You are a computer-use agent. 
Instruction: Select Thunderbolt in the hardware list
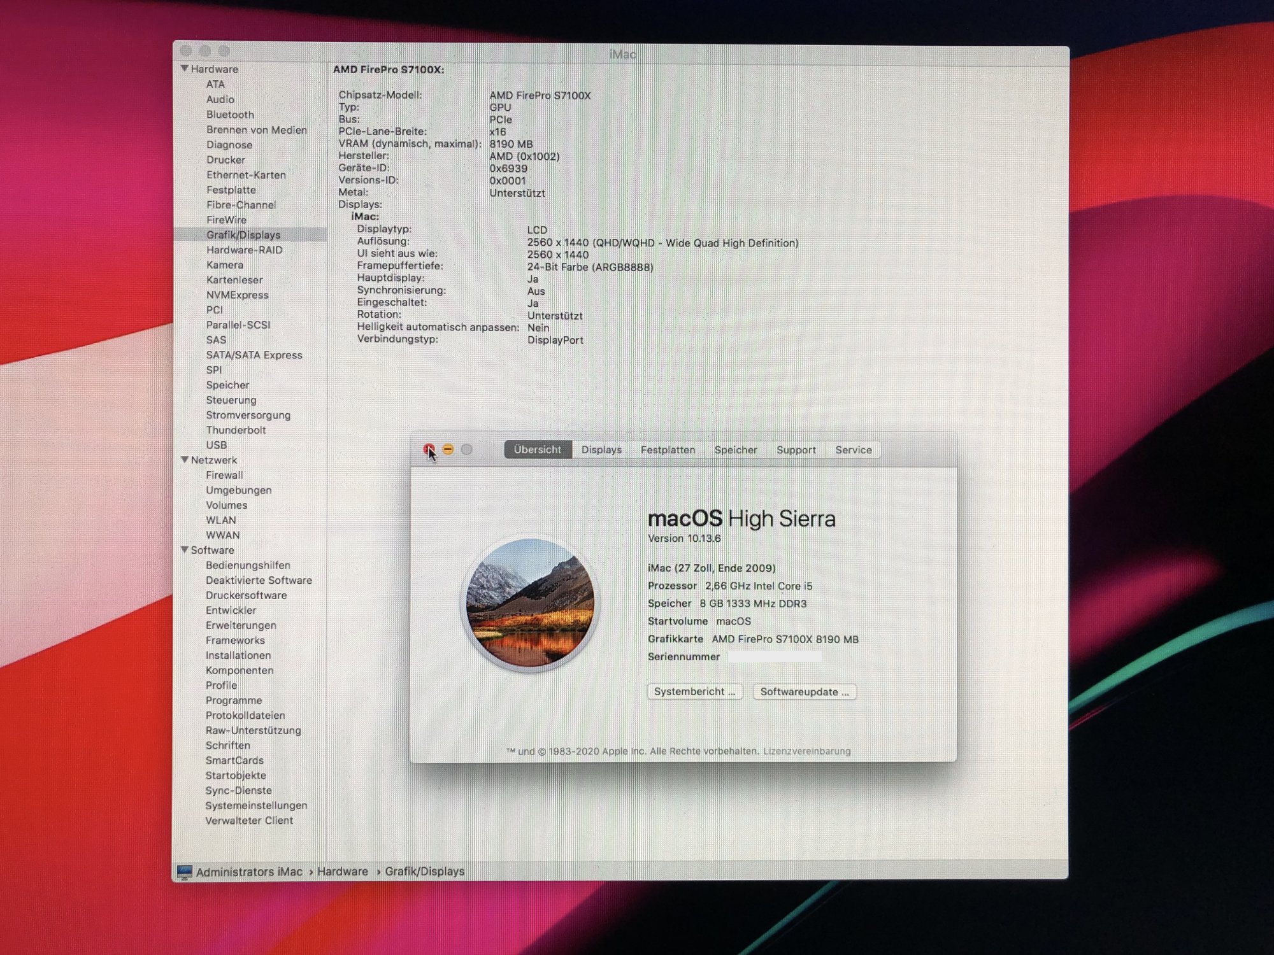click(236, 430)
